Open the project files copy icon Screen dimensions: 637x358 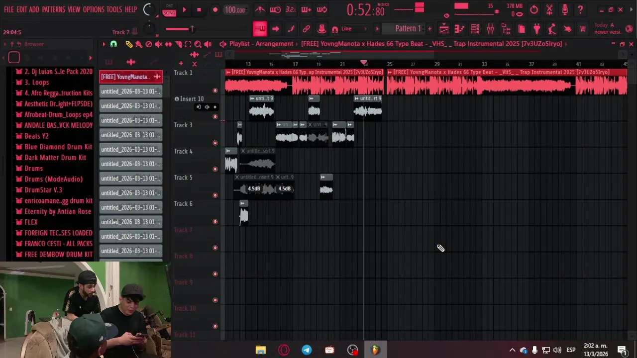pos(522,29)
